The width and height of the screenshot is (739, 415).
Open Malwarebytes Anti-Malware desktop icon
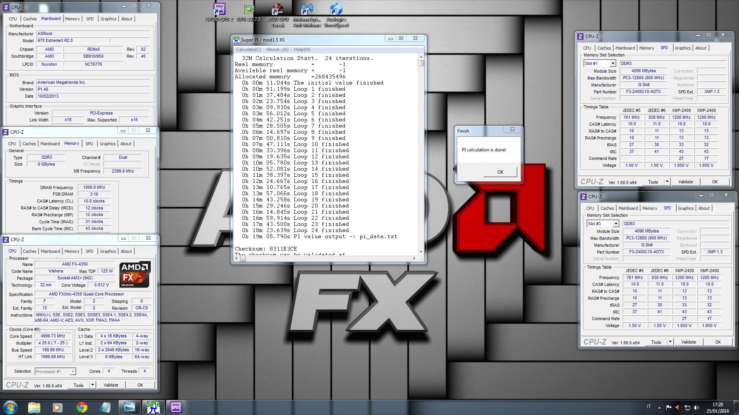(307, 15)
